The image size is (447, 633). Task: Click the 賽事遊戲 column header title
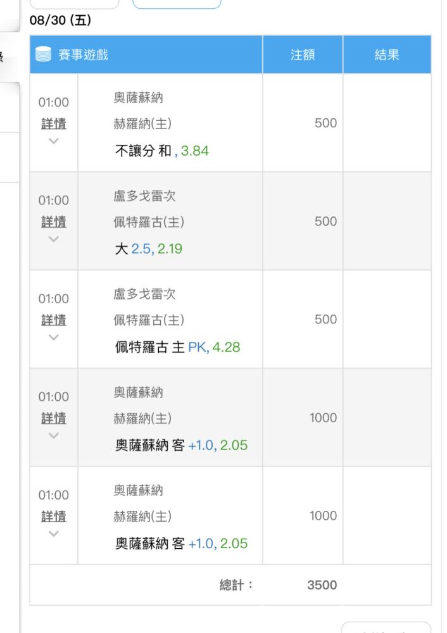tap(84, 55)
